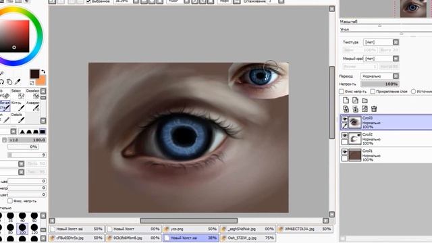Choose the flat brush edge shape
This screenshot has width=432, height=243.
click(x=43, y=132)
